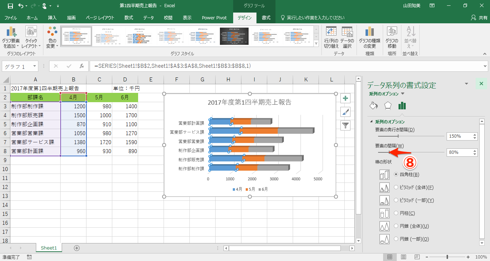The width and height of the screenshot is (490, 261).
Task: Select ピラミッド (一部) shape option
Action: 396,200
